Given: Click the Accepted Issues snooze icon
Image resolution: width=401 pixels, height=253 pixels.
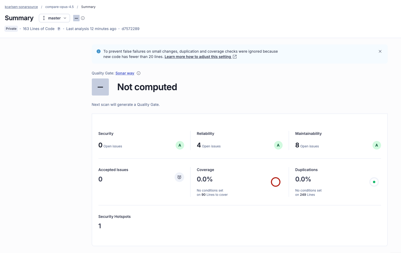Looking at the screenshot, I should pos(179,177).
